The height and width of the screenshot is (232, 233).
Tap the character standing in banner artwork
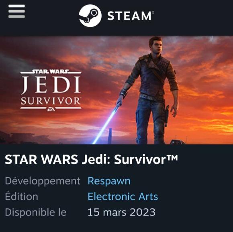point(150,91)
